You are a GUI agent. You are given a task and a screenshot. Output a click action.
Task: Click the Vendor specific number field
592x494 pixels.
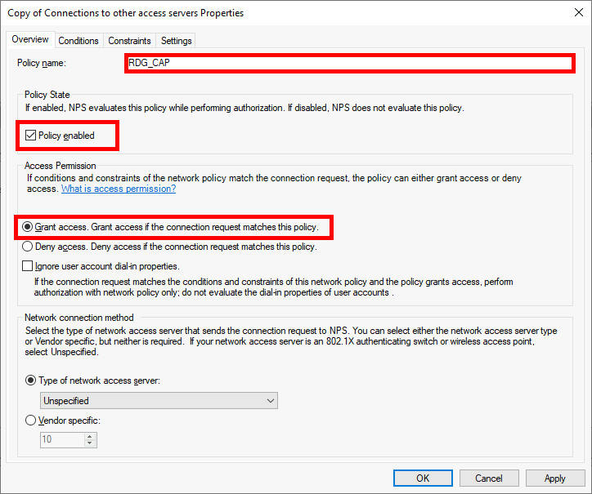pyautogui.click(x=61, y=439)
